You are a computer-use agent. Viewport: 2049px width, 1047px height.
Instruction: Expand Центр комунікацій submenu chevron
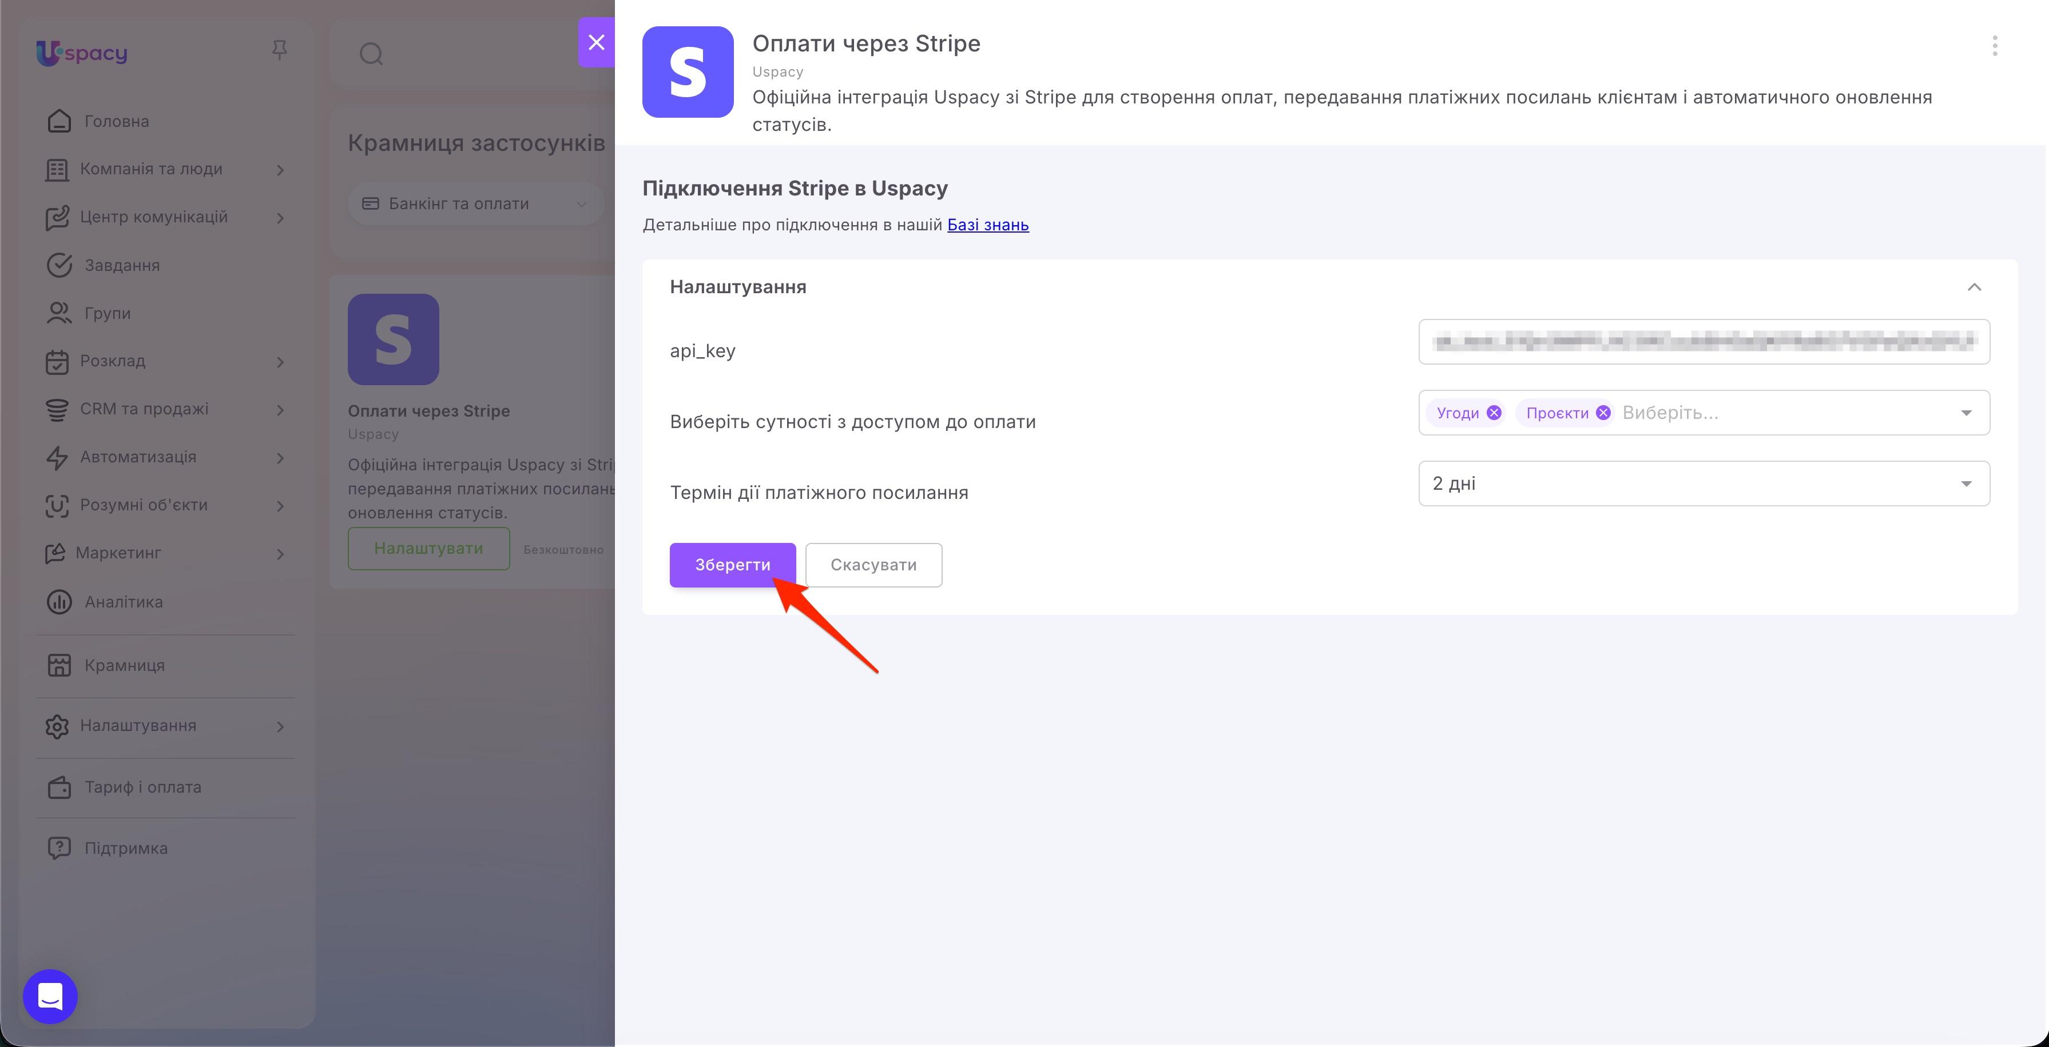click(x=280, y=218)
